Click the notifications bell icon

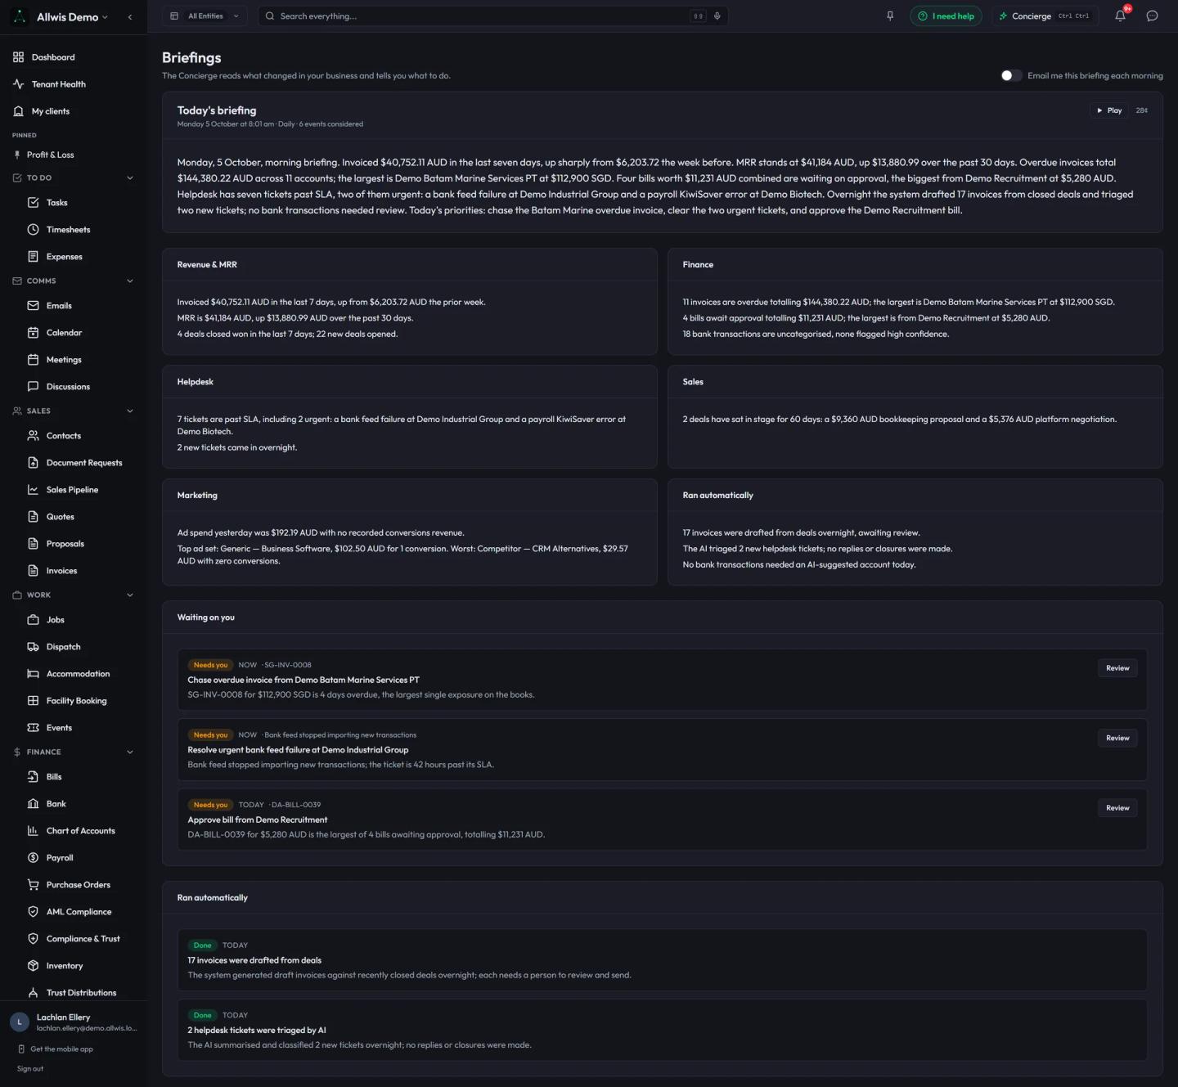(1121, 16)
